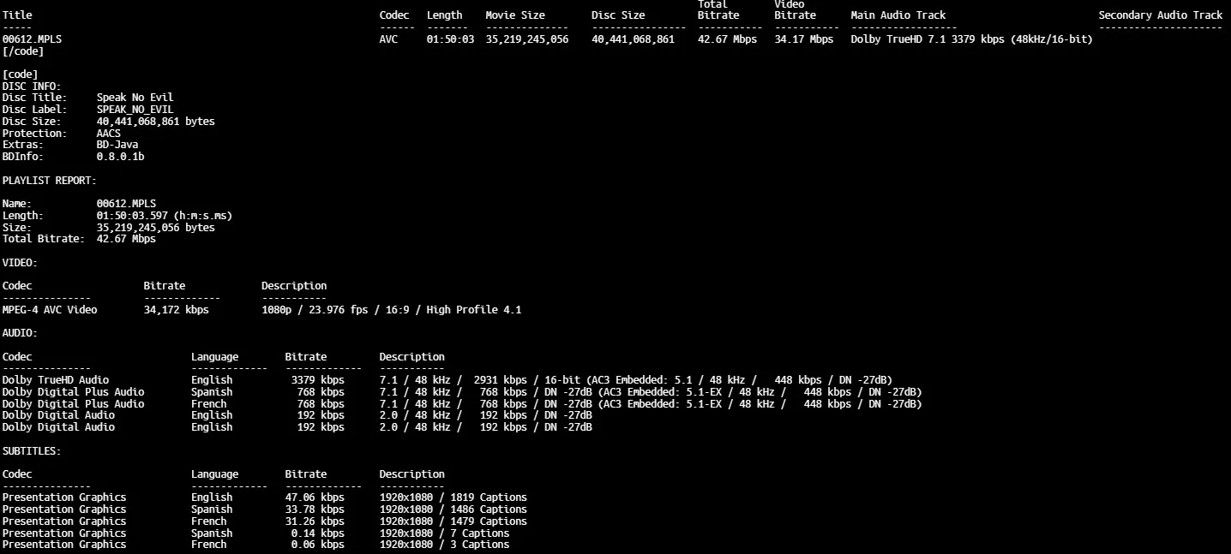1231x554 pixels.
Task: Select the MPEG-4 AVC Video codec entry
Action: pyautogui.click(x=50, y=310)
